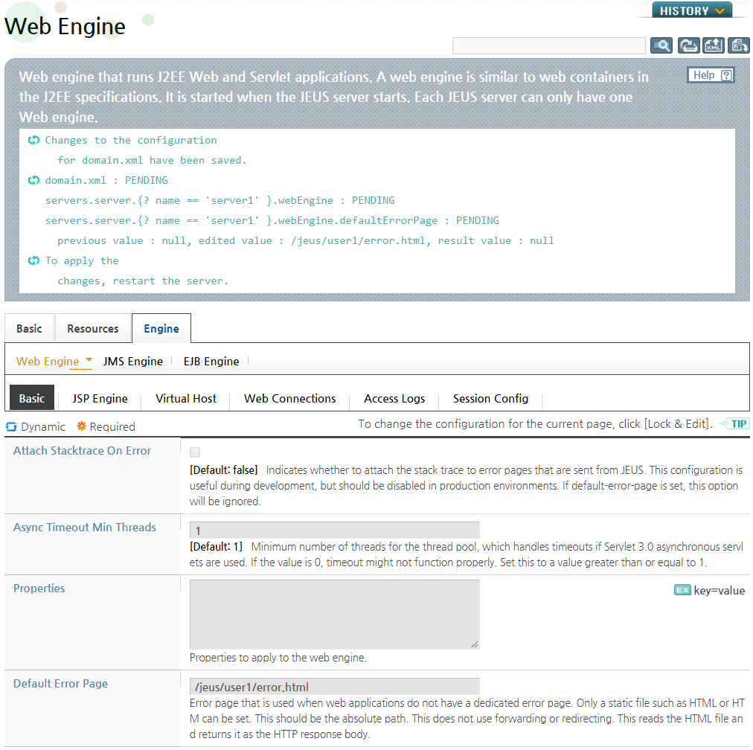Click the EX key=value example icon
This screenshot has width=753, height=750.
click(x=682, y=589)
